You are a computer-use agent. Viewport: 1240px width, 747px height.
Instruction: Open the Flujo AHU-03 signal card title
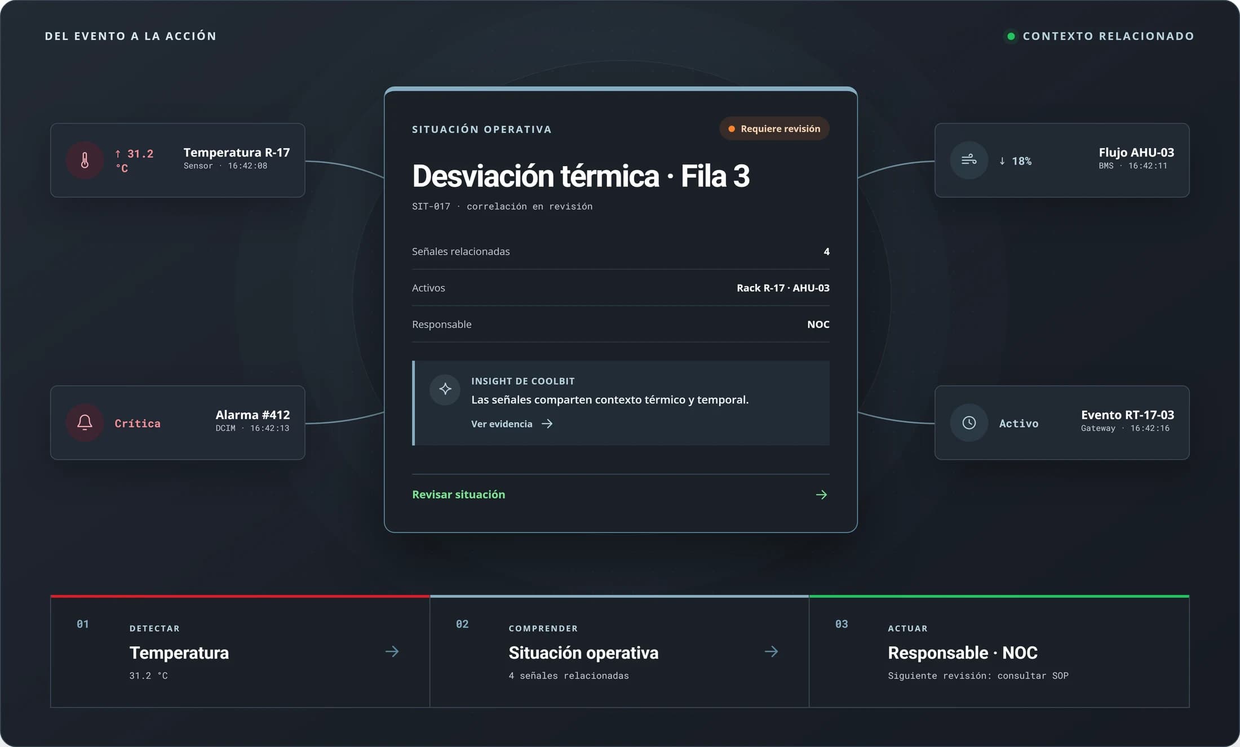(x=1136, y=152)
